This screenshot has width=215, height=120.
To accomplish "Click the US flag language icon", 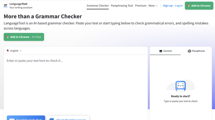I will (x=8, y=51).
